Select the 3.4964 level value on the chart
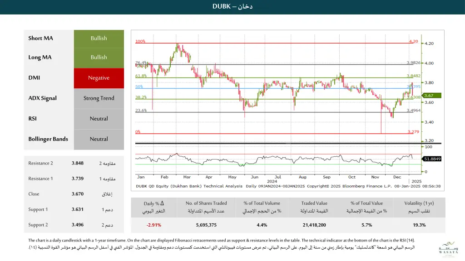465x261 pixels. (413, 111)
